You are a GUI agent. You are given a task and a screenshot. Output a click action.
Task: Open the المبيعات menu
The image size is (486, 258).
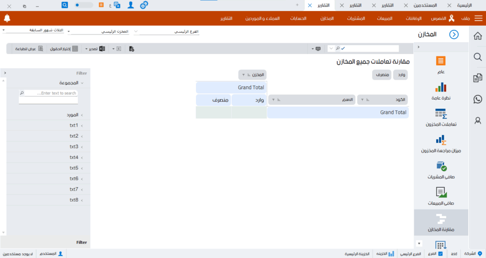(384, 18)
